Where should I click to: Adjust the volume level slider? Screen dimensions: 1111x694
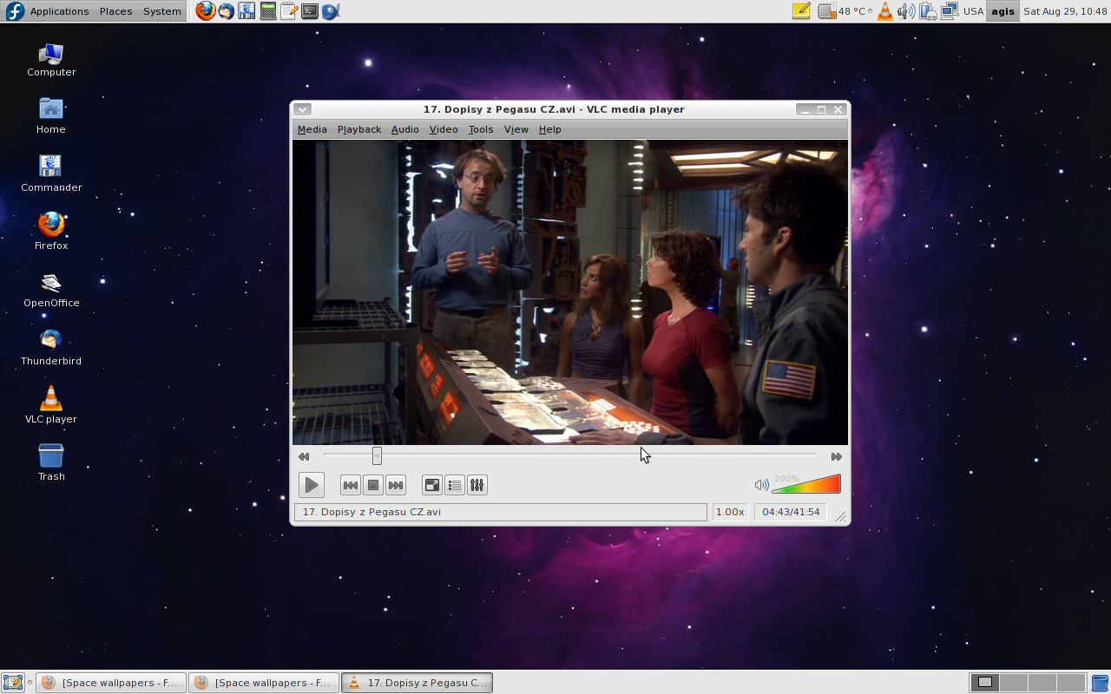pyautogui.click(x=807, y=485)
